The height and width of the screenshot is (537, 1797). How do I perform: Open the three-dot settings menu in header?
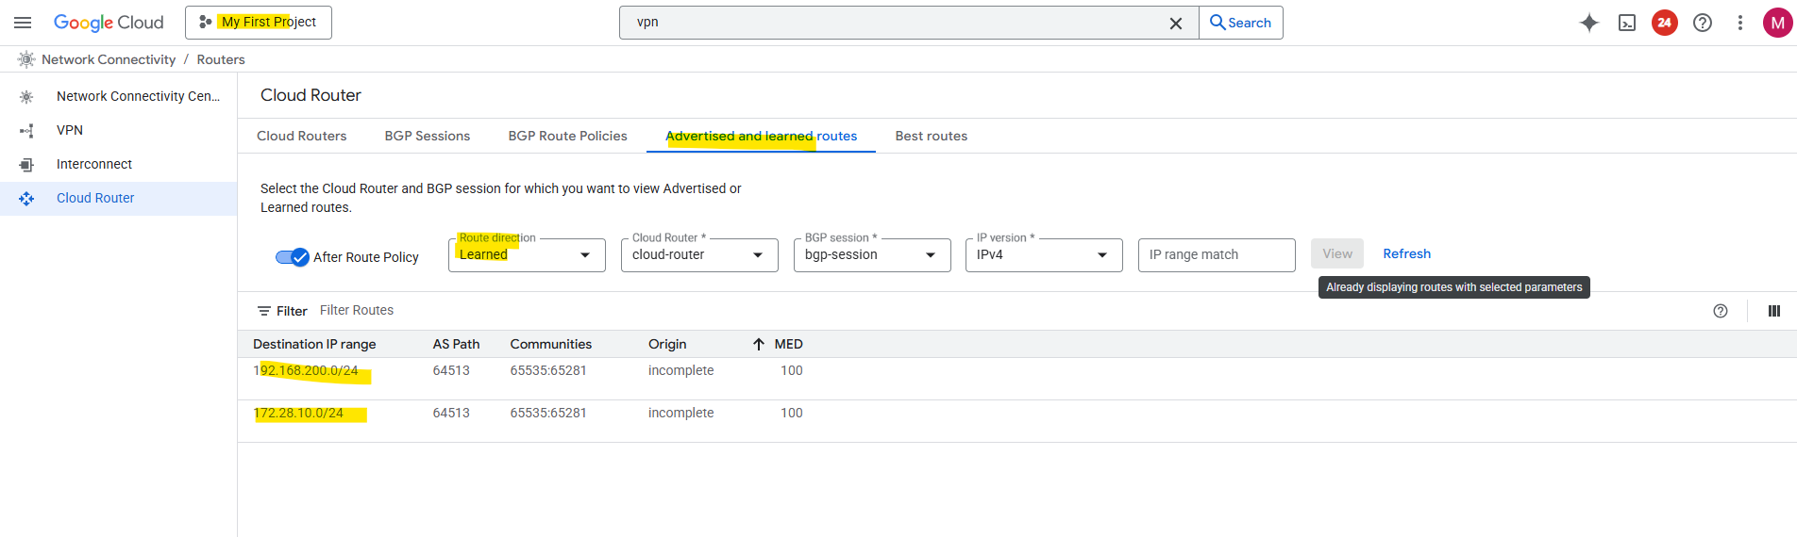click(1740, 23)
